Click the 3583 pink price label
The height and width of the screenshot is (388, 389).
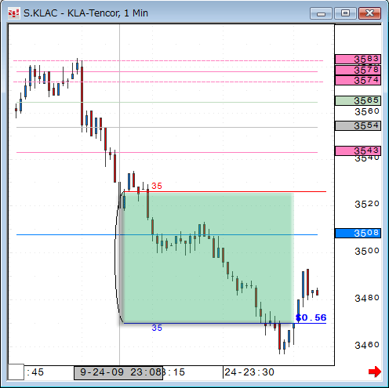point(358,60)
